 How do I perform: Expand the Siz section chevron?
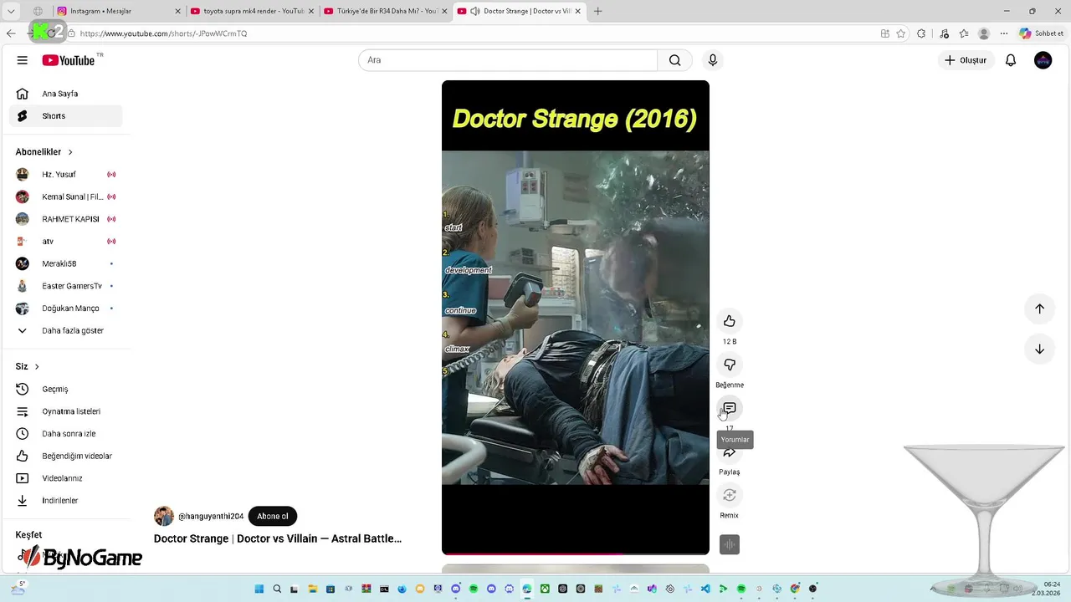(x=37, y=366)
